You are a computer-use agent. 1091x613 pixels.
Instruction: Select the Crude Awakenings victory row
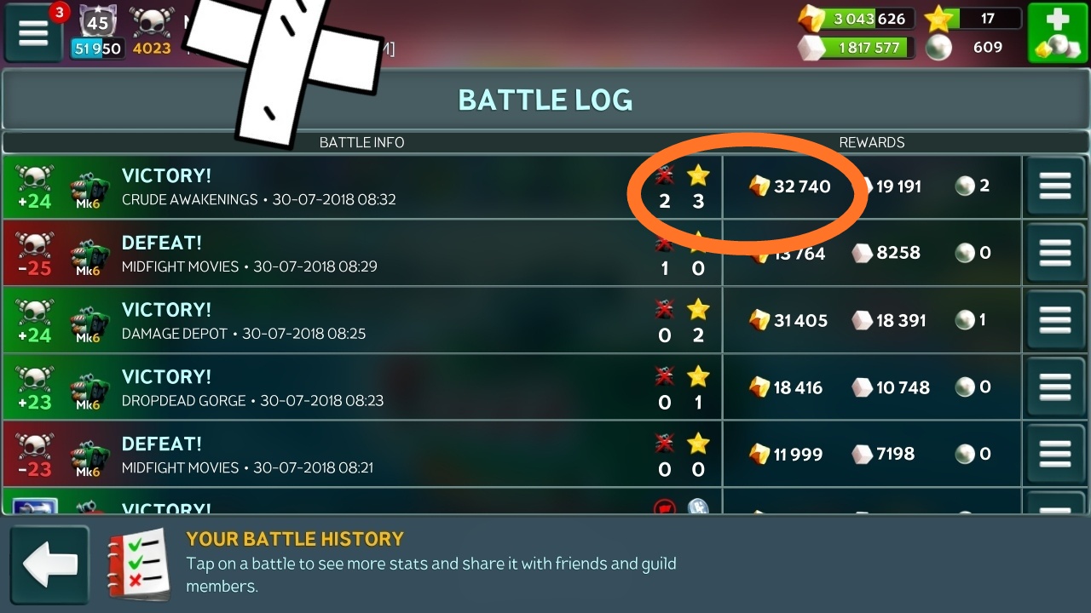coord(511,186)
